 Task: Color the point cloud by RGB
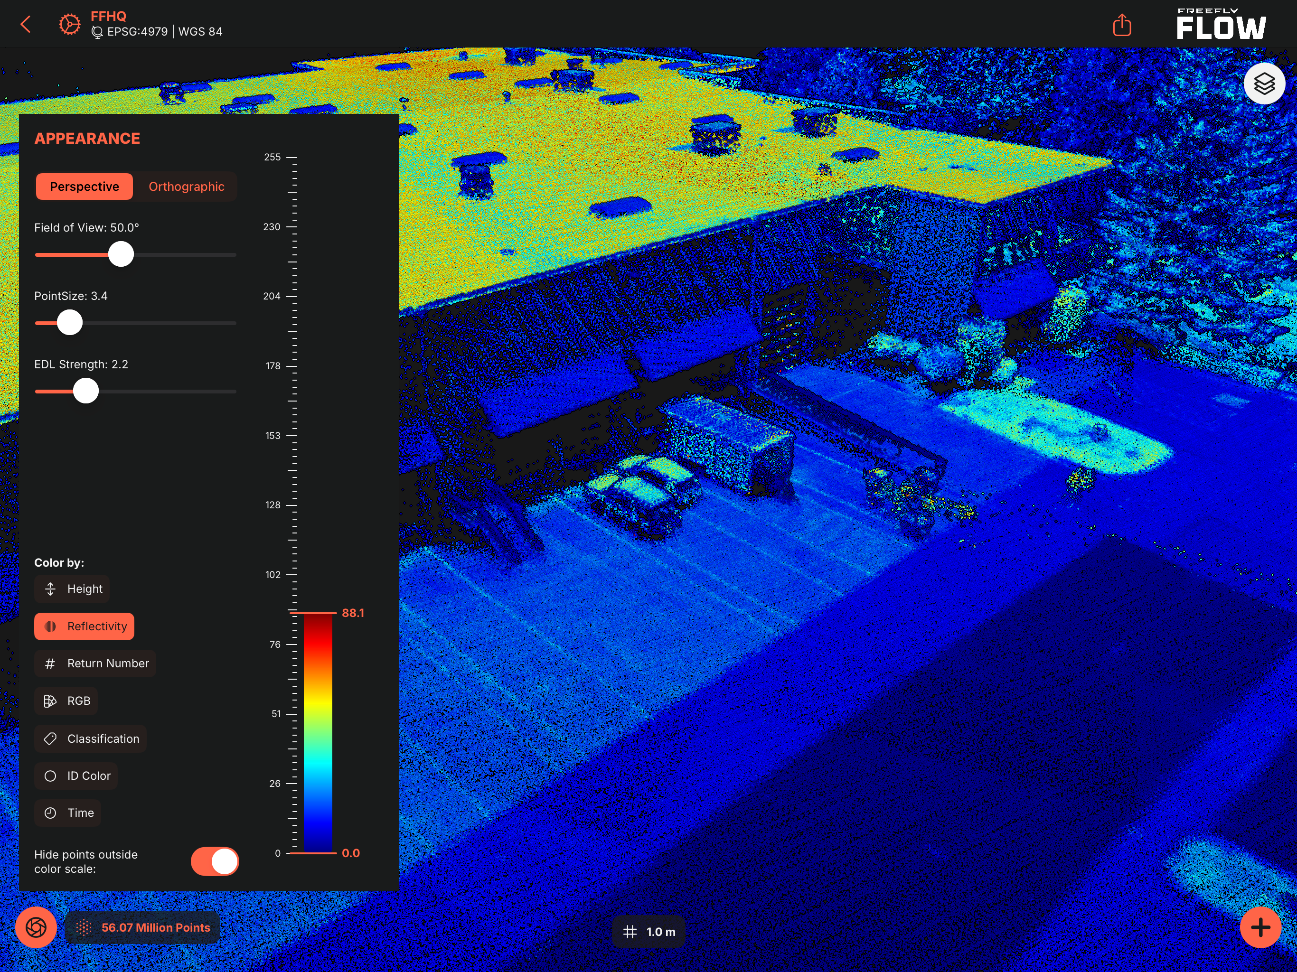[x=66, y=701]
